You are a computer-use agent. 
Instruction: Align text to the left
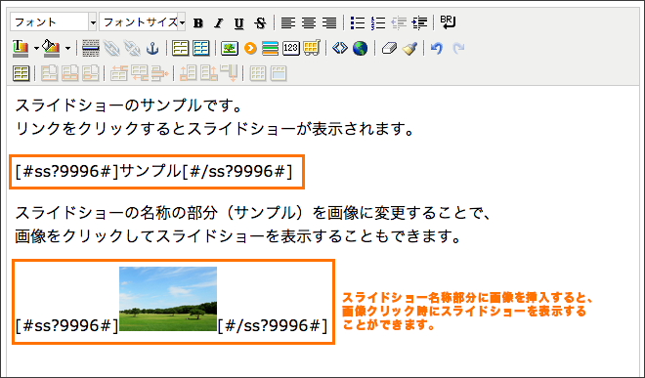pyautogui.click(x=288, y=23)
